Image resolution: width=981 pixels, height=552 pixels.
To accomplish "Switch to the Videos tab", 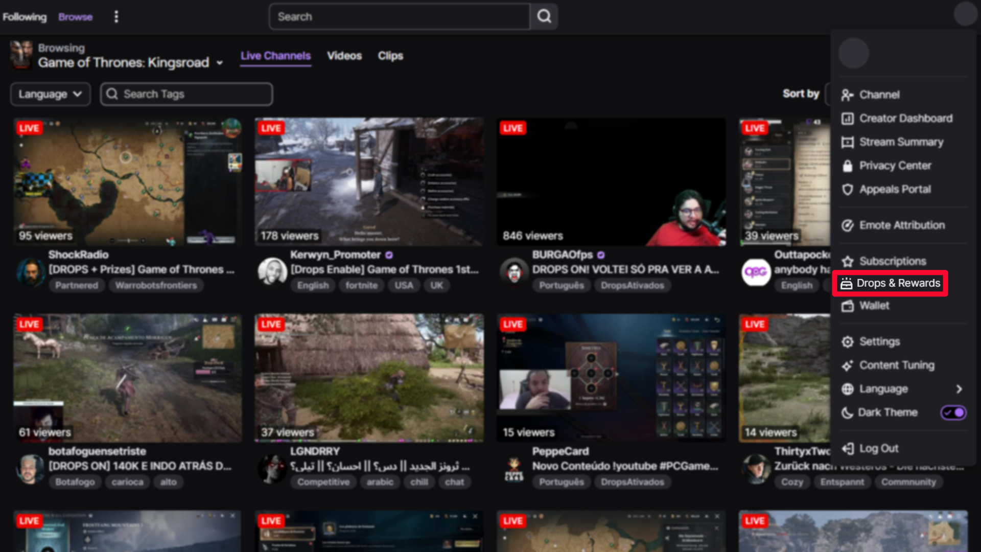I will [344, 56].
